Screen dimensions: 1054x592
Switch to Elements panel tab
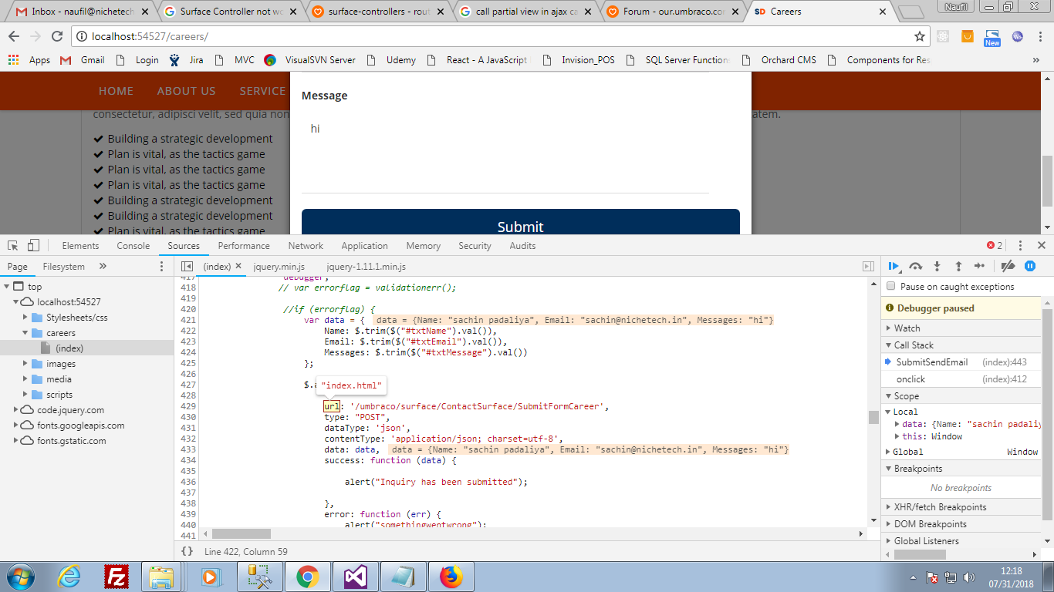click(80, 245)
